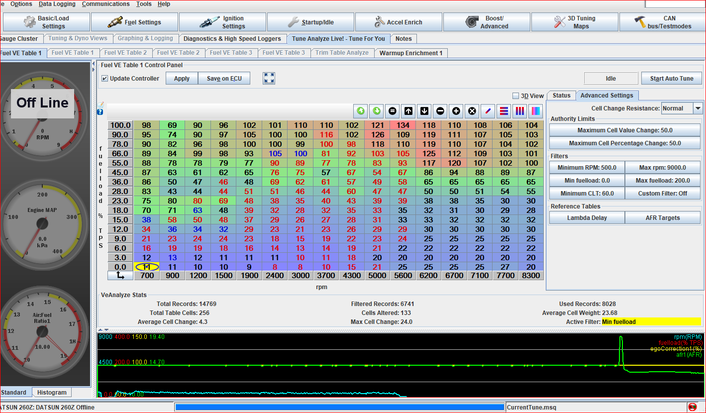Click the black circle minus icon
Image resolution: width=706 pixels, height=413 pixels.
(440, 111)
